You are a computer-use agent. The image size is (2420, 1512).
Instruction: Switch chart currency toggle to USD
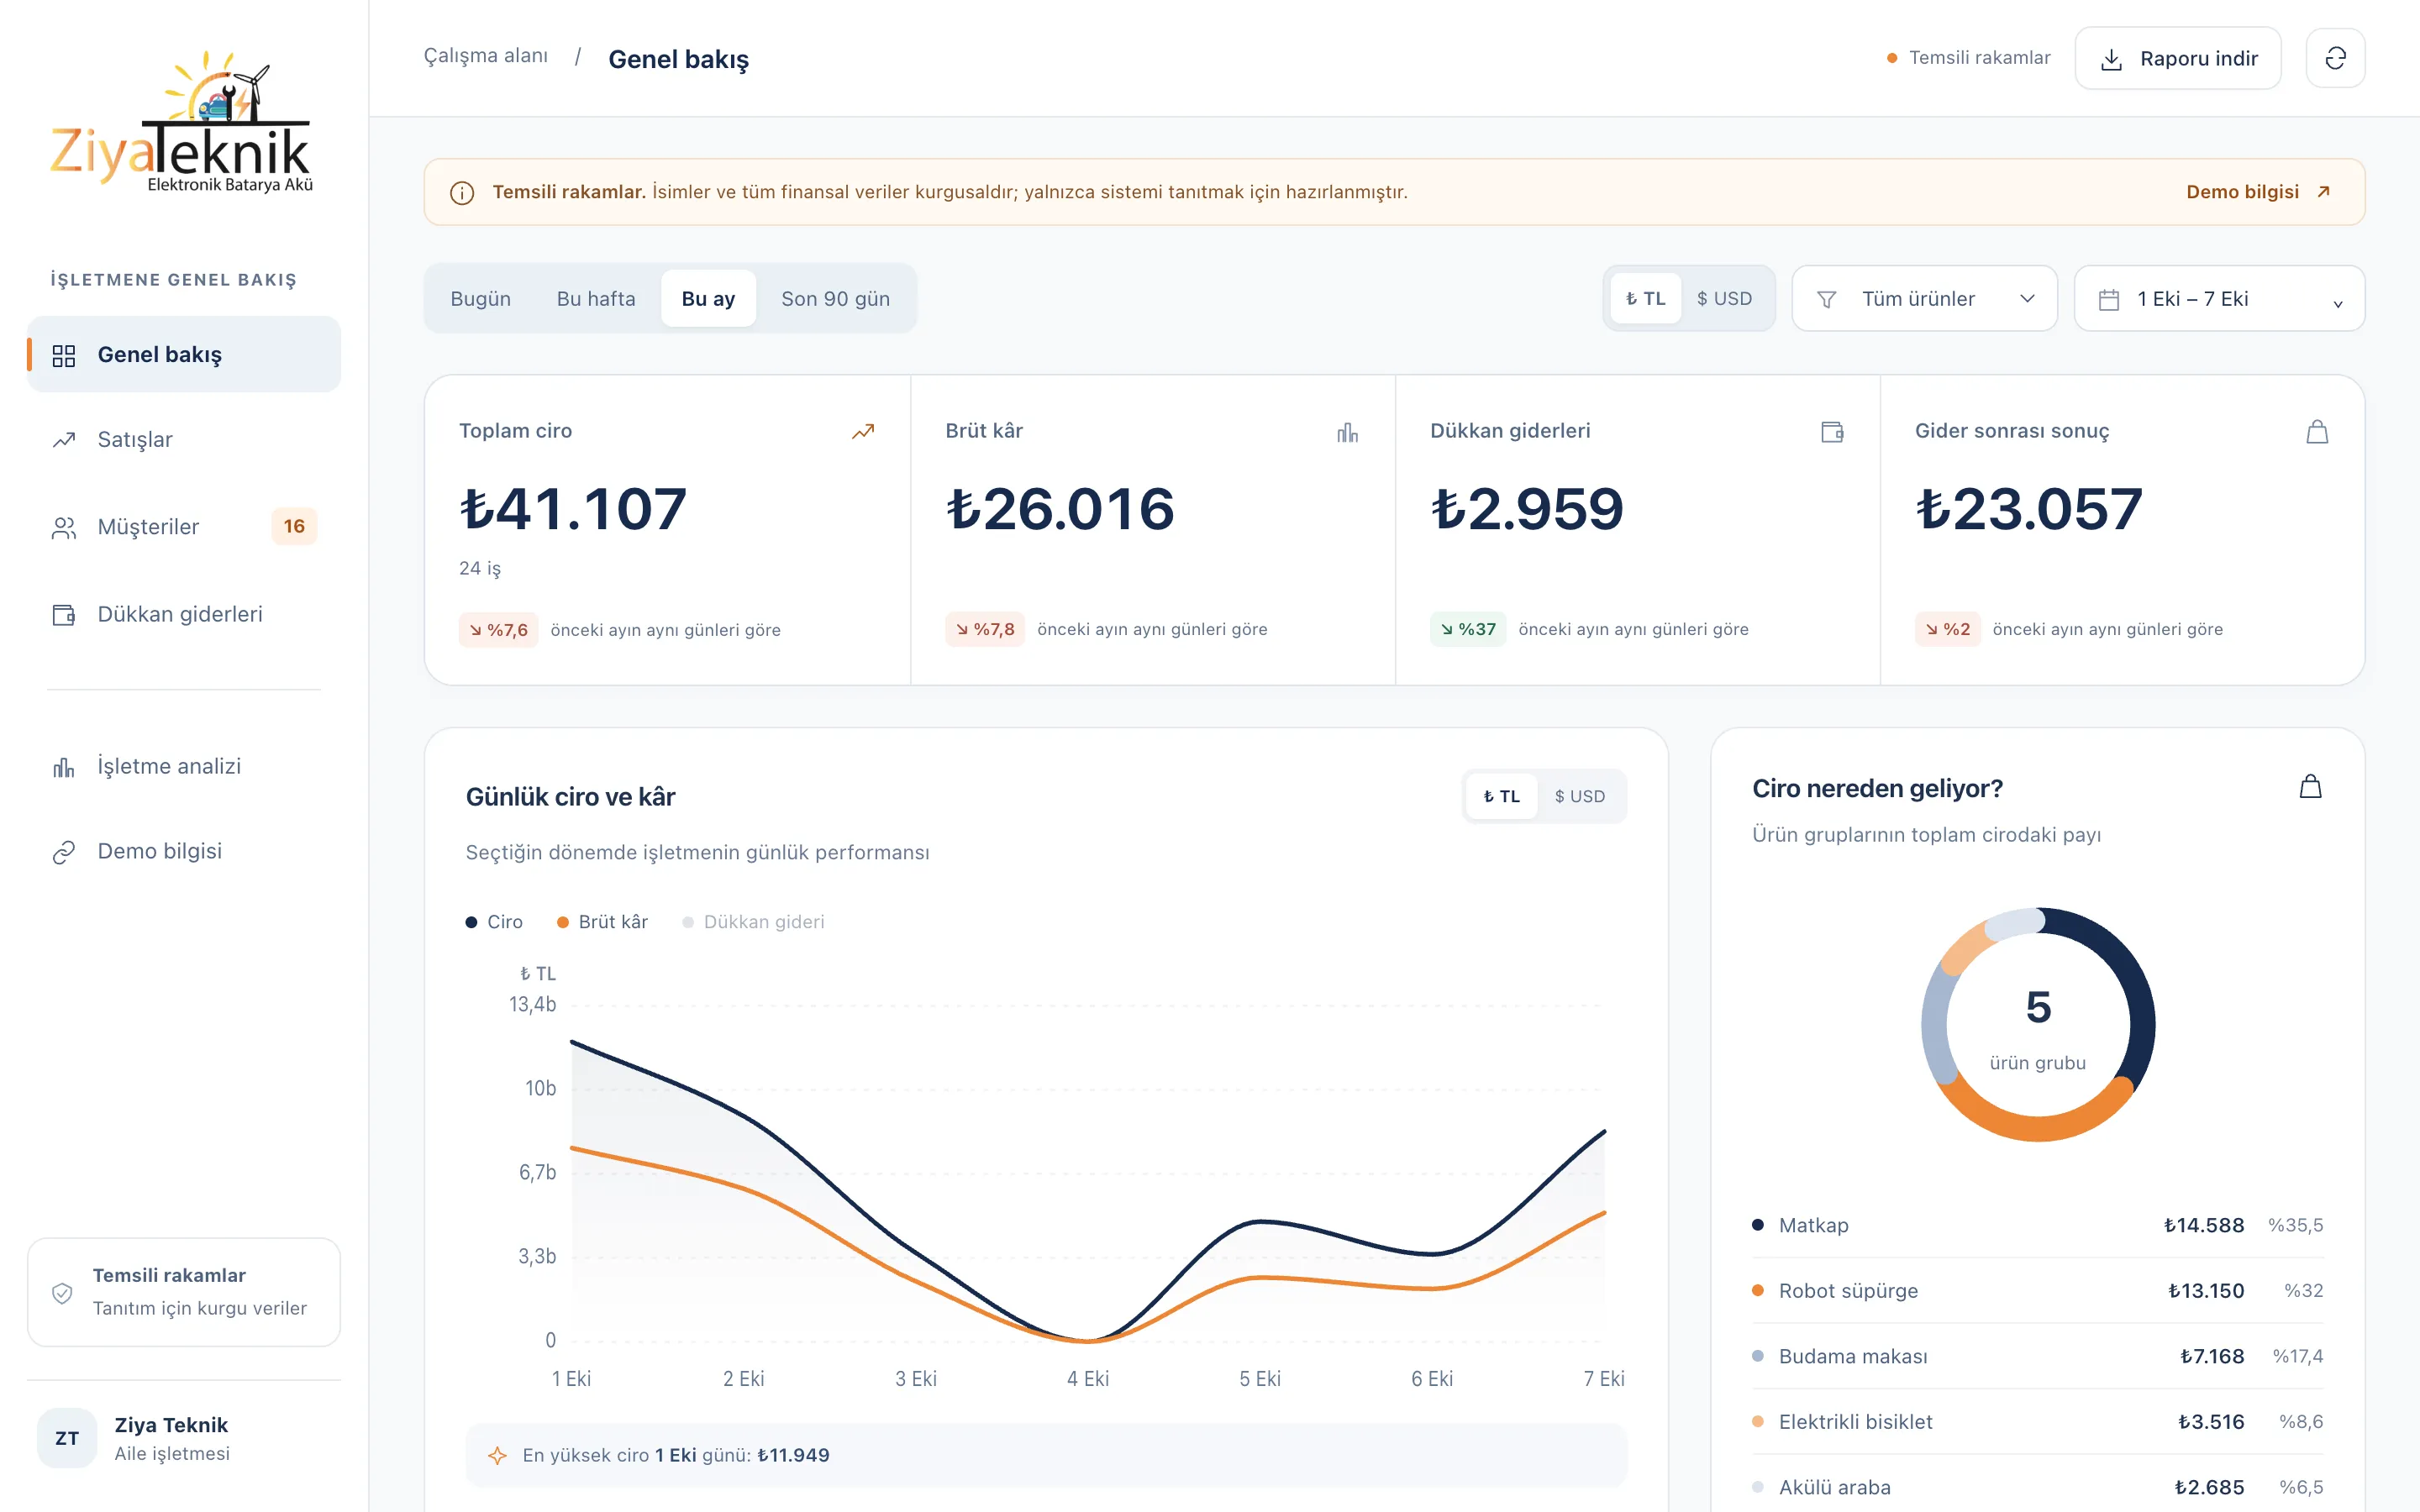point(1580,796)
